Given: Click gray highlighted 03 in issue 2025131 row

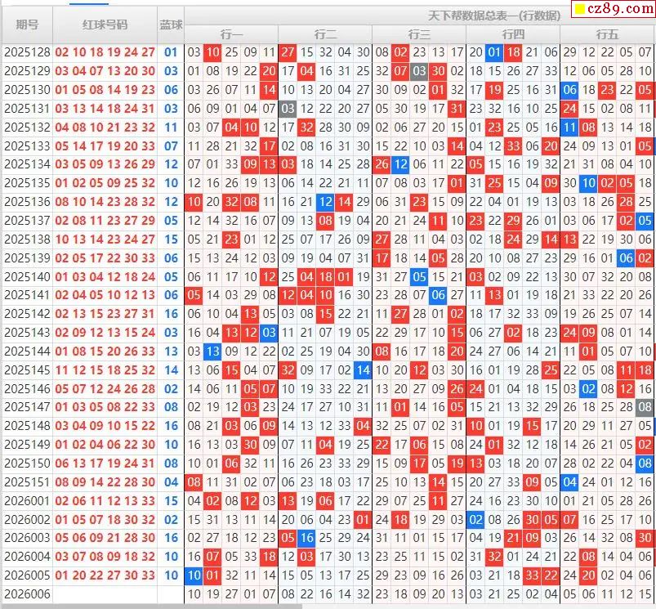Looking at the screenshot, I should tap(288, 108).
